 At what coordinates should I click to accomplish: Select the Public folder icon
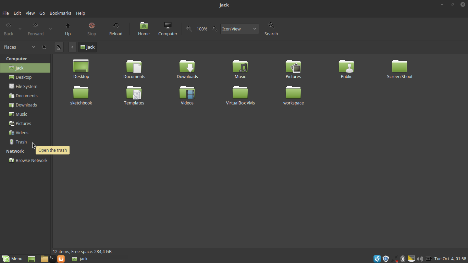click(346, 69)
